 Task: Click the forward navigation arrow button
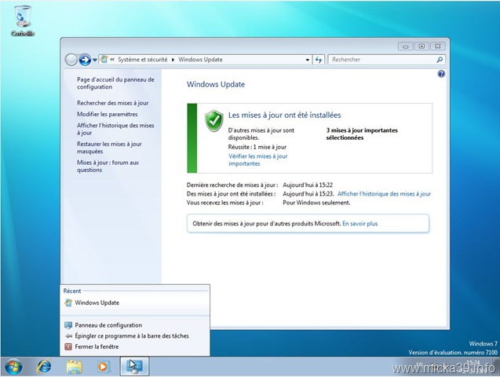click(x=85, y=60)
